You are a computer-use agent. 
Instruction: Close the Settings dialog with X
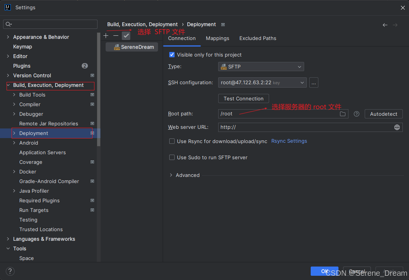click(x=403, y=8)
